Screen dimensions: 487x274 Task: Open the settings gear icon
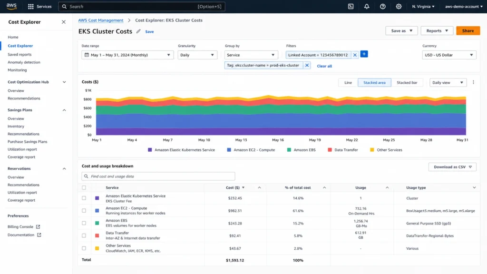(x=399, y=7)
